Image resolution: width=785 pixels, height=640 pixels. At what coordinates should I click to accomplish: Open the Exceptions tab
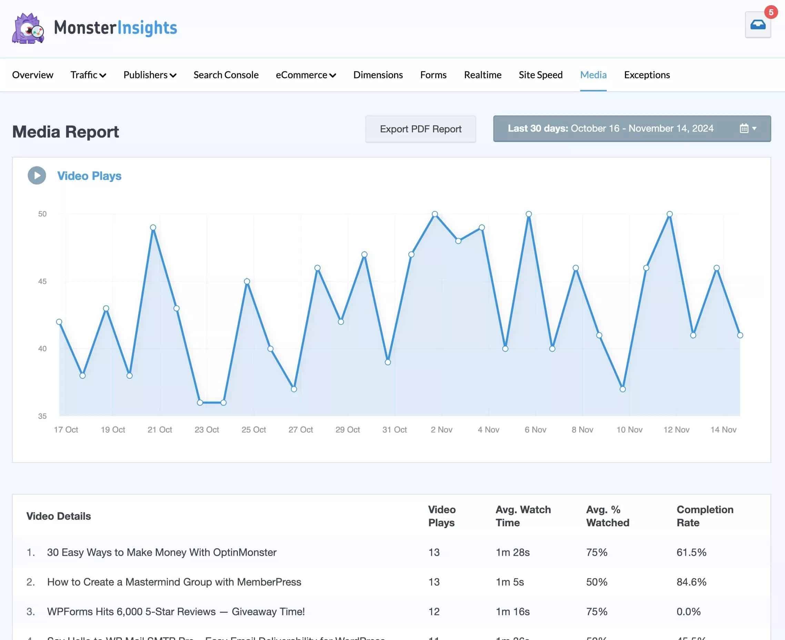[646, 75]
